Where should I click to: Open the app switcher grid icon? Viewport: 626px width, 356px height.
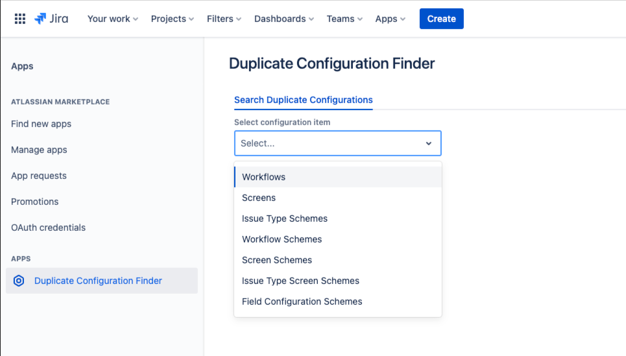[x=20, y=19]
